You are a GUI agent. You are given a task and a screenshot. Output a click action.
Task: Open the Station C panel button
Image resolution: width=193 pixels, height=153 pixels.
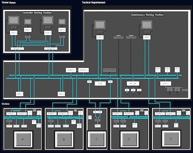point(97,139)
